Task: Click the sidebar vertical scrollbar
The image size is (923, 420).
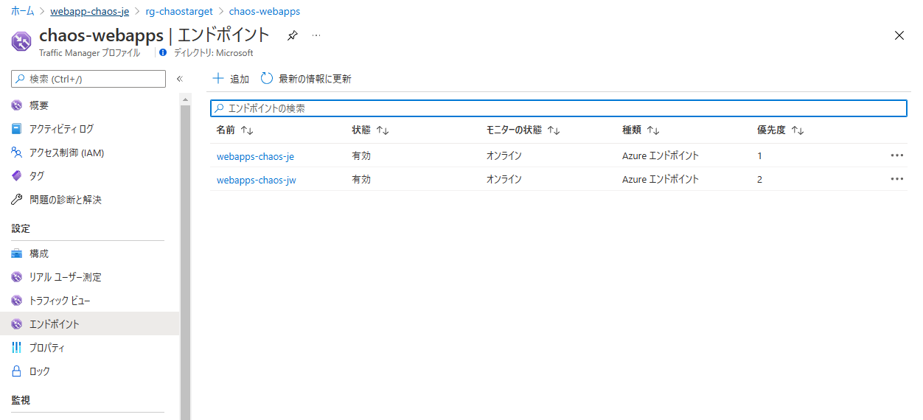Action: pyautogui.click(x=185, y=262)
